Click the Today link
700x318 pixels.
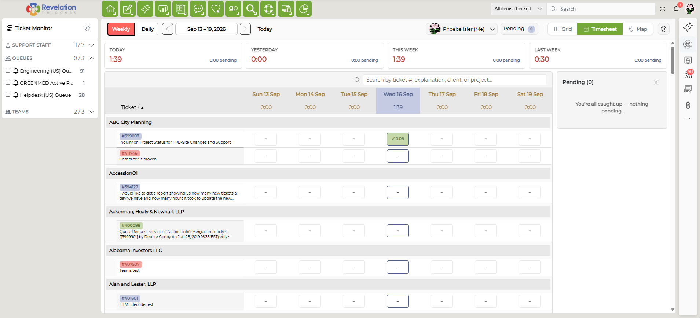[x=265, y=29]
